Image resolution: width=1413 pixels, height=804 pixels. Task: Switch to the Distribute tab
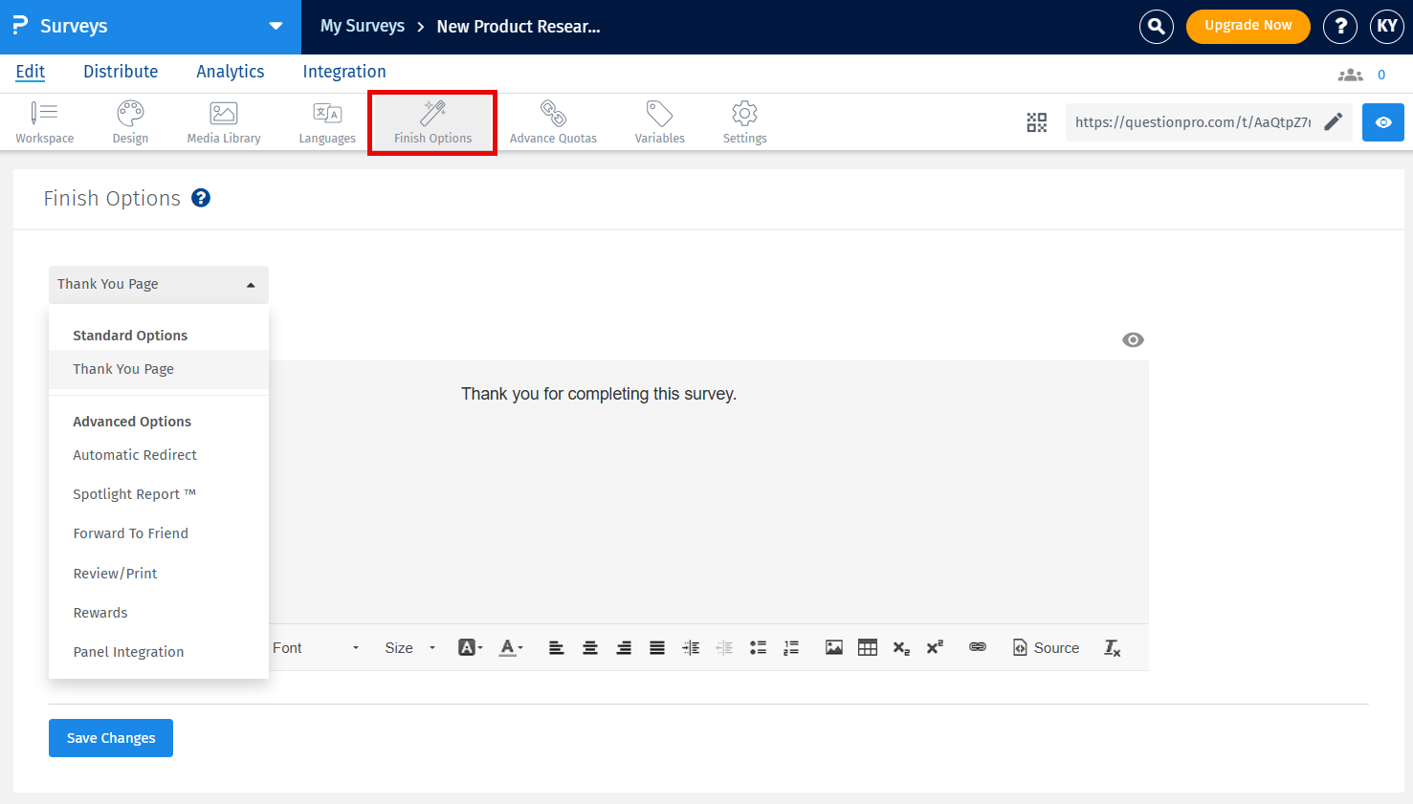coord(121,72)
